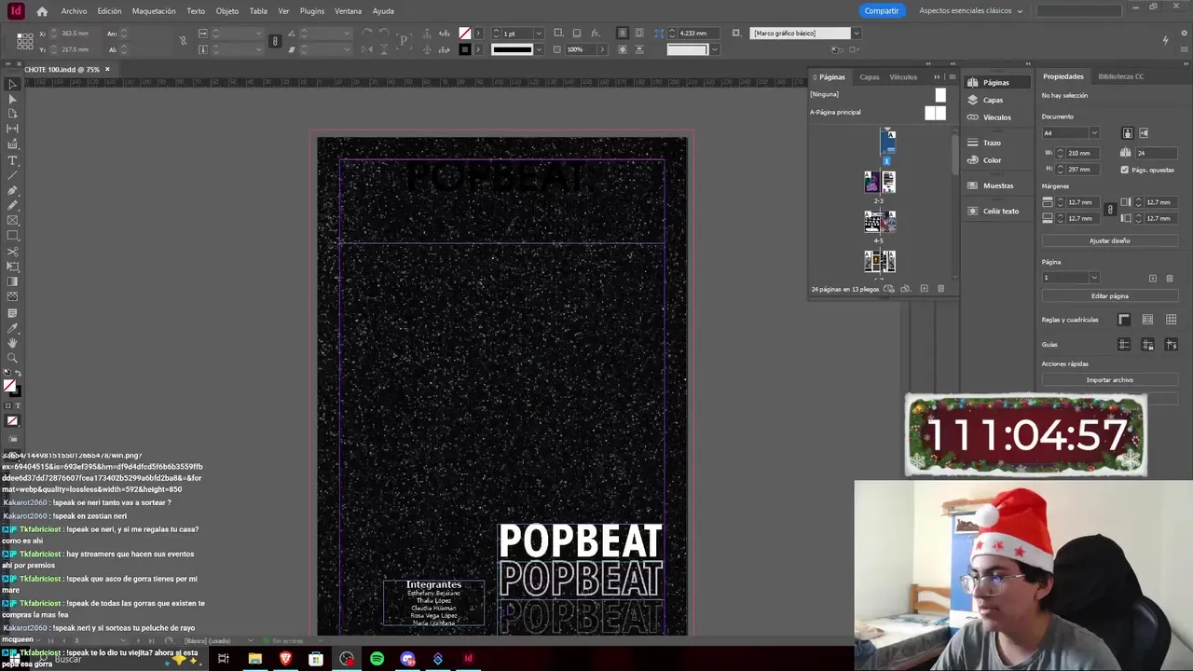Click Ajustar diseño button
This screenshot has height=671, width=1193.
pyautogui.click(x=1109, y=240)
